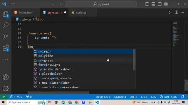
Task: Click the horizontal editor scrollbar
Action: (x=58, y=93)
